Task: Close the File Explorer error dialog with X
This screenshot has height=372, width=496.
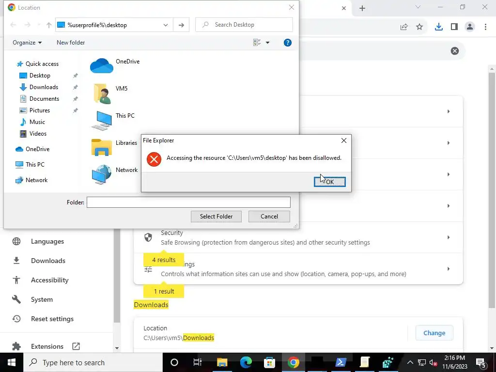Action: 344,140
